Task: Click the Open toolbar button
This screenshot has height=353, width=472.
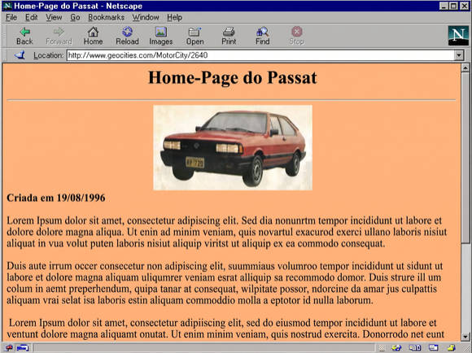Action: coord(194,36)
